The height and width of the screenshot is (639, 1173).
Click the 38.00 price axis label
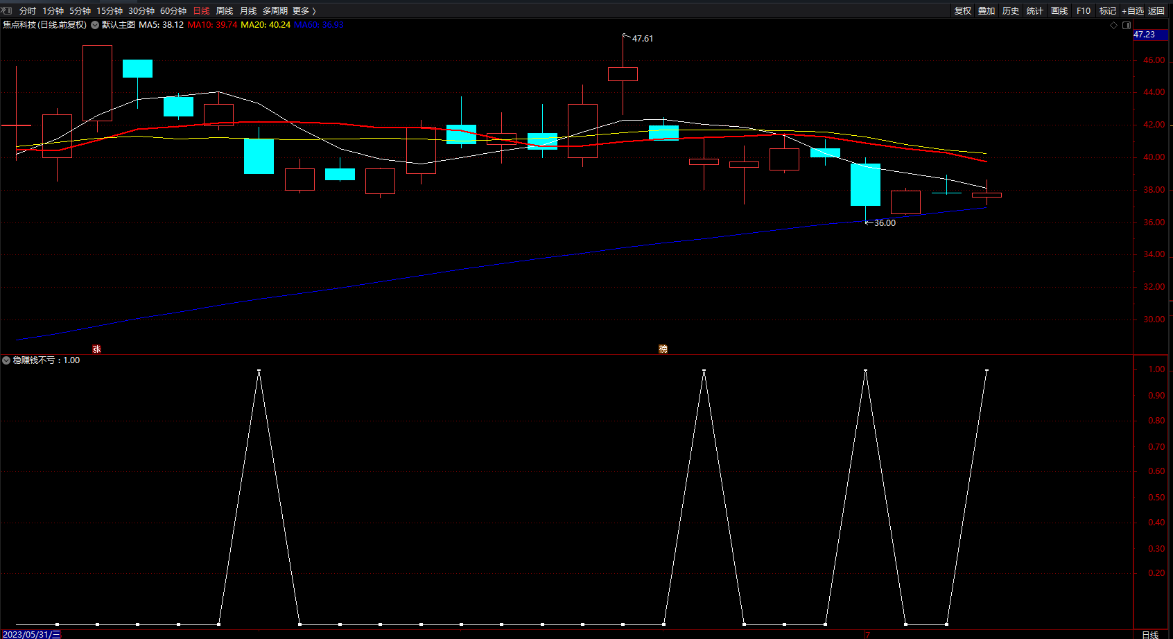pos(1154,190)
